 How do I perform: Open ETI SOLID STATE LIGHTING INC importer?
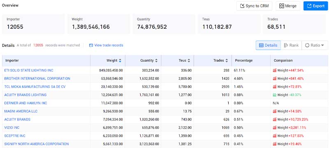tap(29, 70)
